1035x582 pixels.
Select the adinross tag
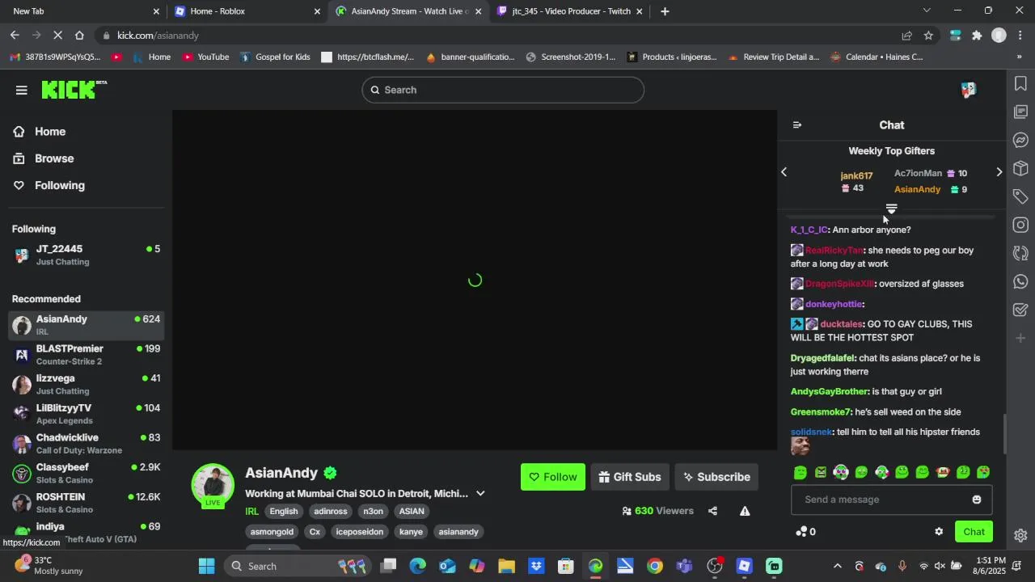pos(331,512)
